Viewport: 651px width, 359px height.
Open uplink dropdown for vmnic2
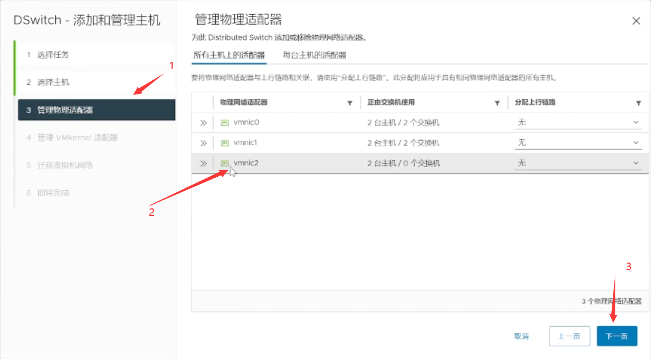coord(578,163)
